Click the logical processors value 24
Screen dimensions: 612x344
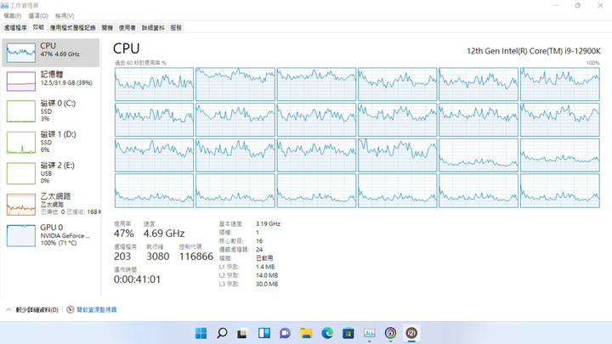click(x=259, y=250)
